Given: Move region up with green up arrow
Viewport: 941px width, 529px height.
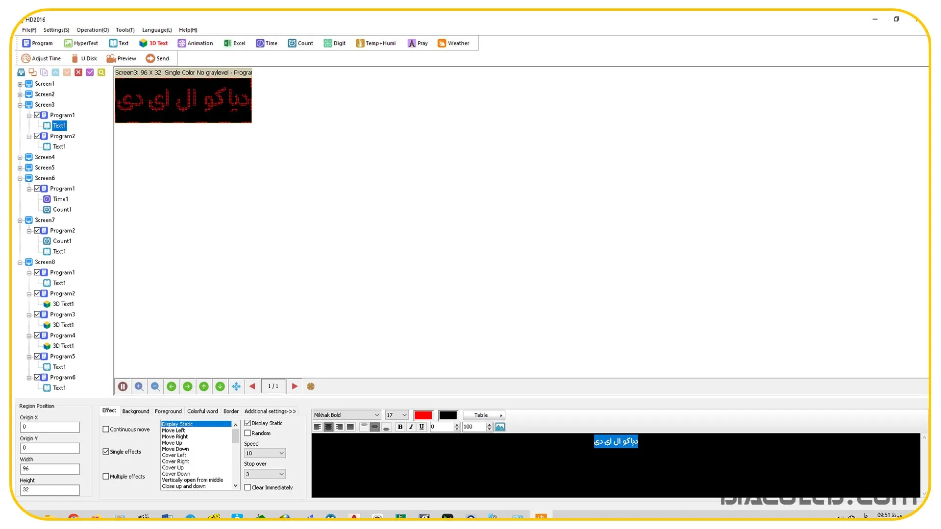Looking at the screenshot, I should coord(204,386).
